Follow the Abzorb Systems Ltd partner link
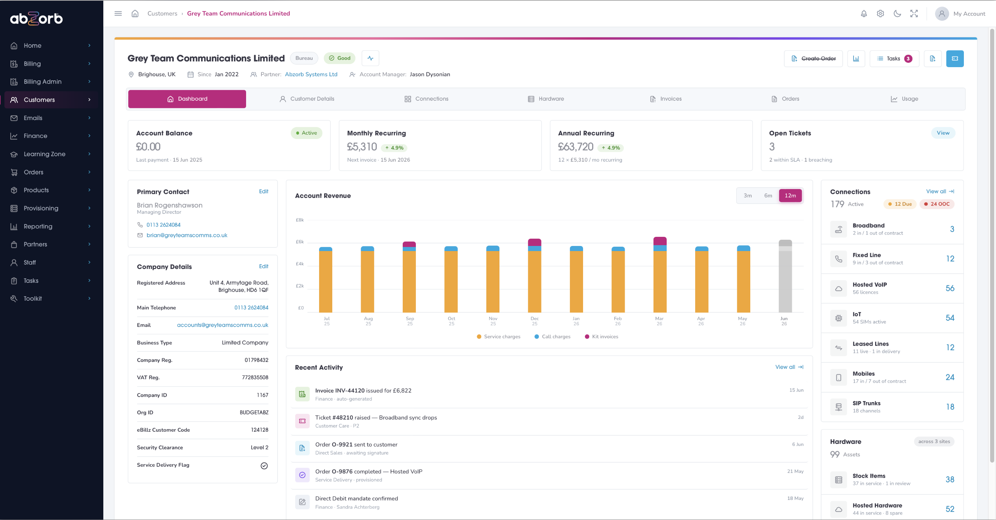The width and height of the screenshot is (996, 520). (x=311, y=74)
